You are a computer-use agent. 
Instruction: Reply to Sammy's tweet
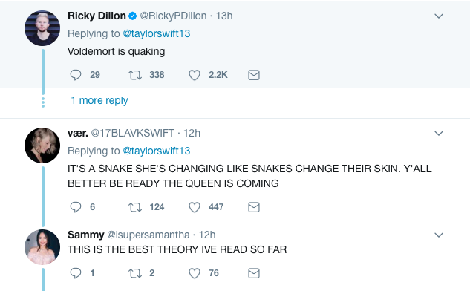76,273
